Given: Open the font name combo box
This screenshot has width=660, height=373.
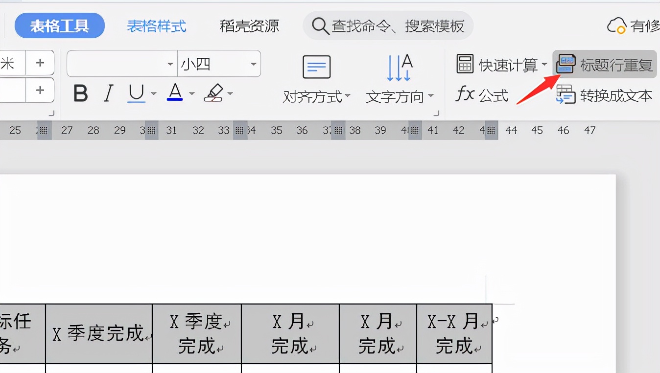Looking at the screenshot, I should (120, 64).
